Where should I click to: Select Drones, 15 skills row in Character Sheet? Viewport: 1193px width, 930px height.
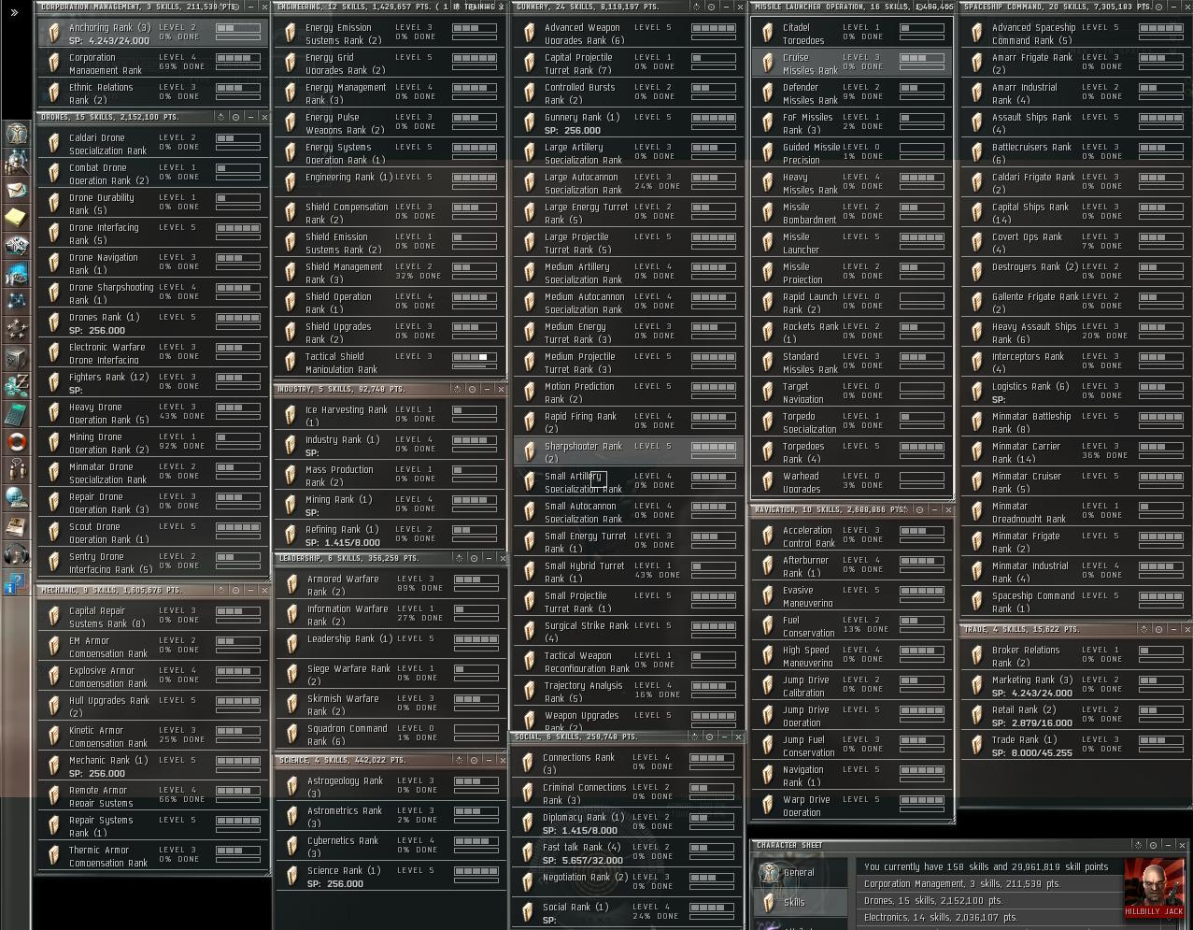[988, 901]
